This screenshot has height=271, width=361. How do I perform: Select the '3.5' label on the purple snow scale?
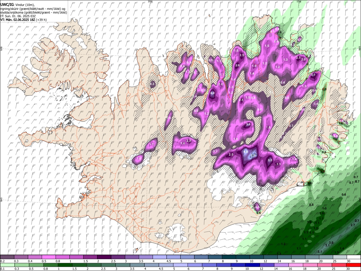(x=141, y=261)
